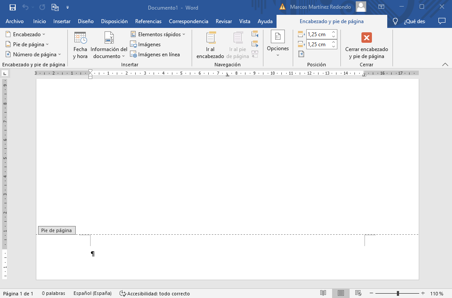Open Información del documento menu

(109, 45)
